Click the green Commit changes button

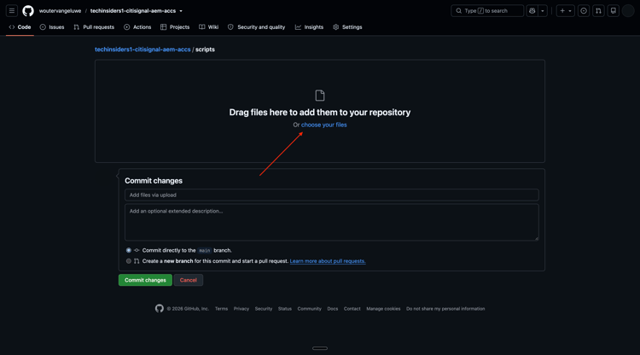[x=145, y=280]
